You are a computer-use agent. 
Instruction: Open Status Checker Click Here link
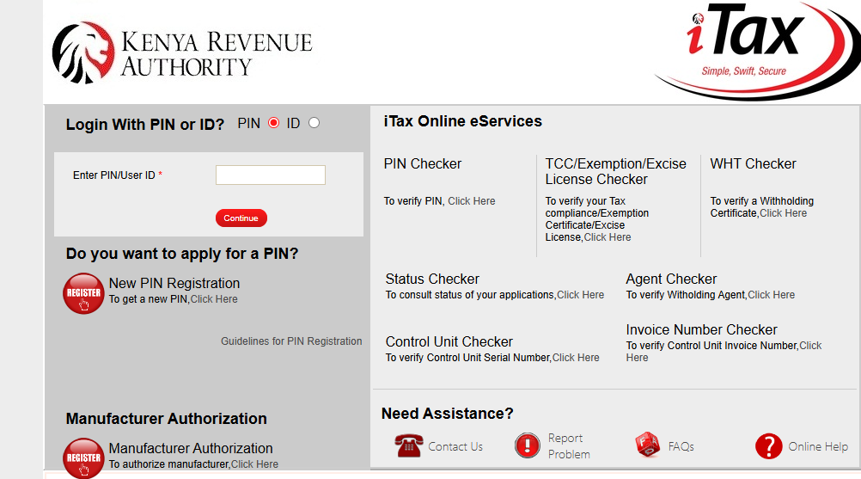click(580, 295)
